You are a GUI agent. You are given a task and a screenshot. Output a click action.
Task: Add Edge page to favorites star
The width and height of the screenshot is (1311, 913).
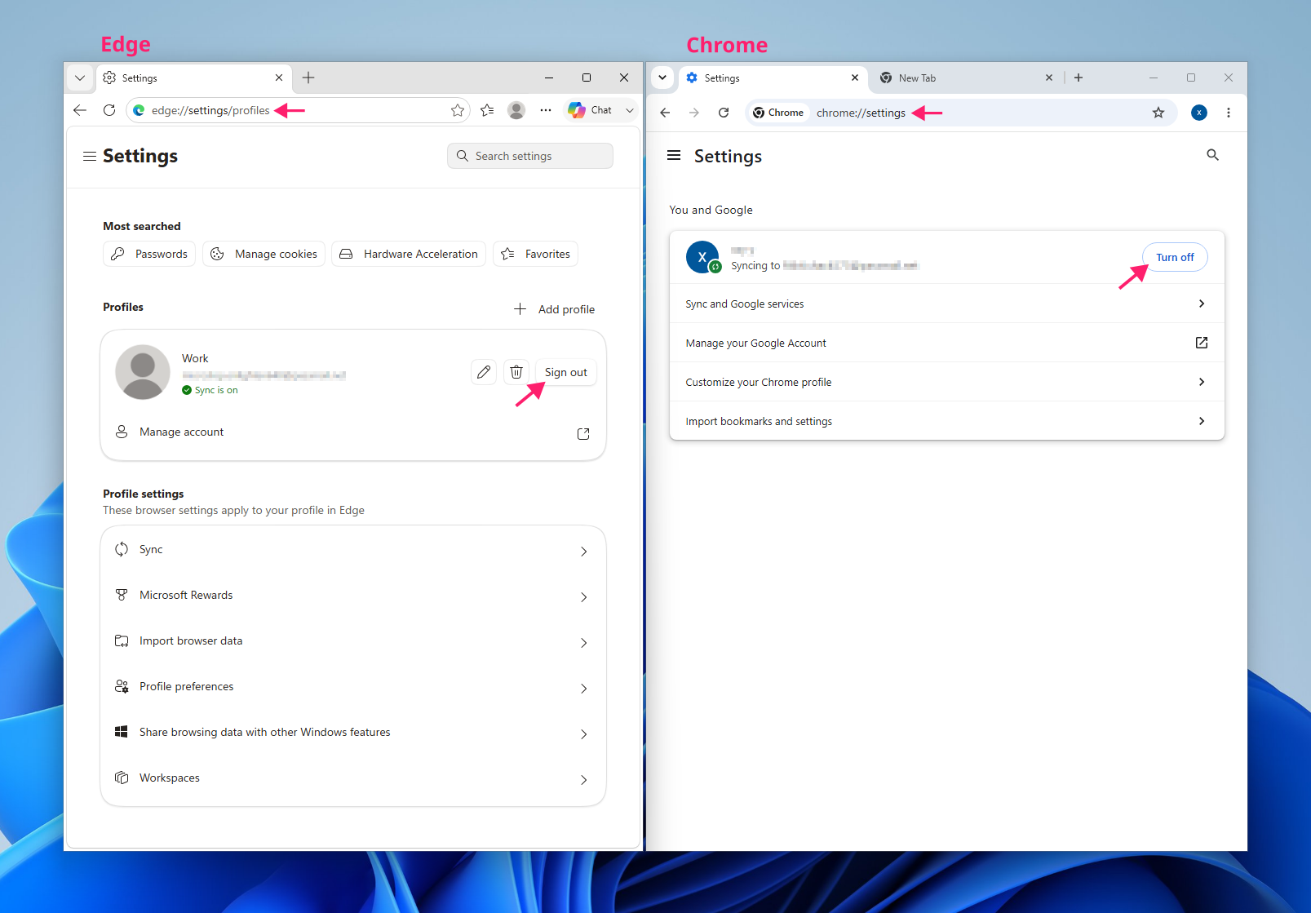pos(458,110)
